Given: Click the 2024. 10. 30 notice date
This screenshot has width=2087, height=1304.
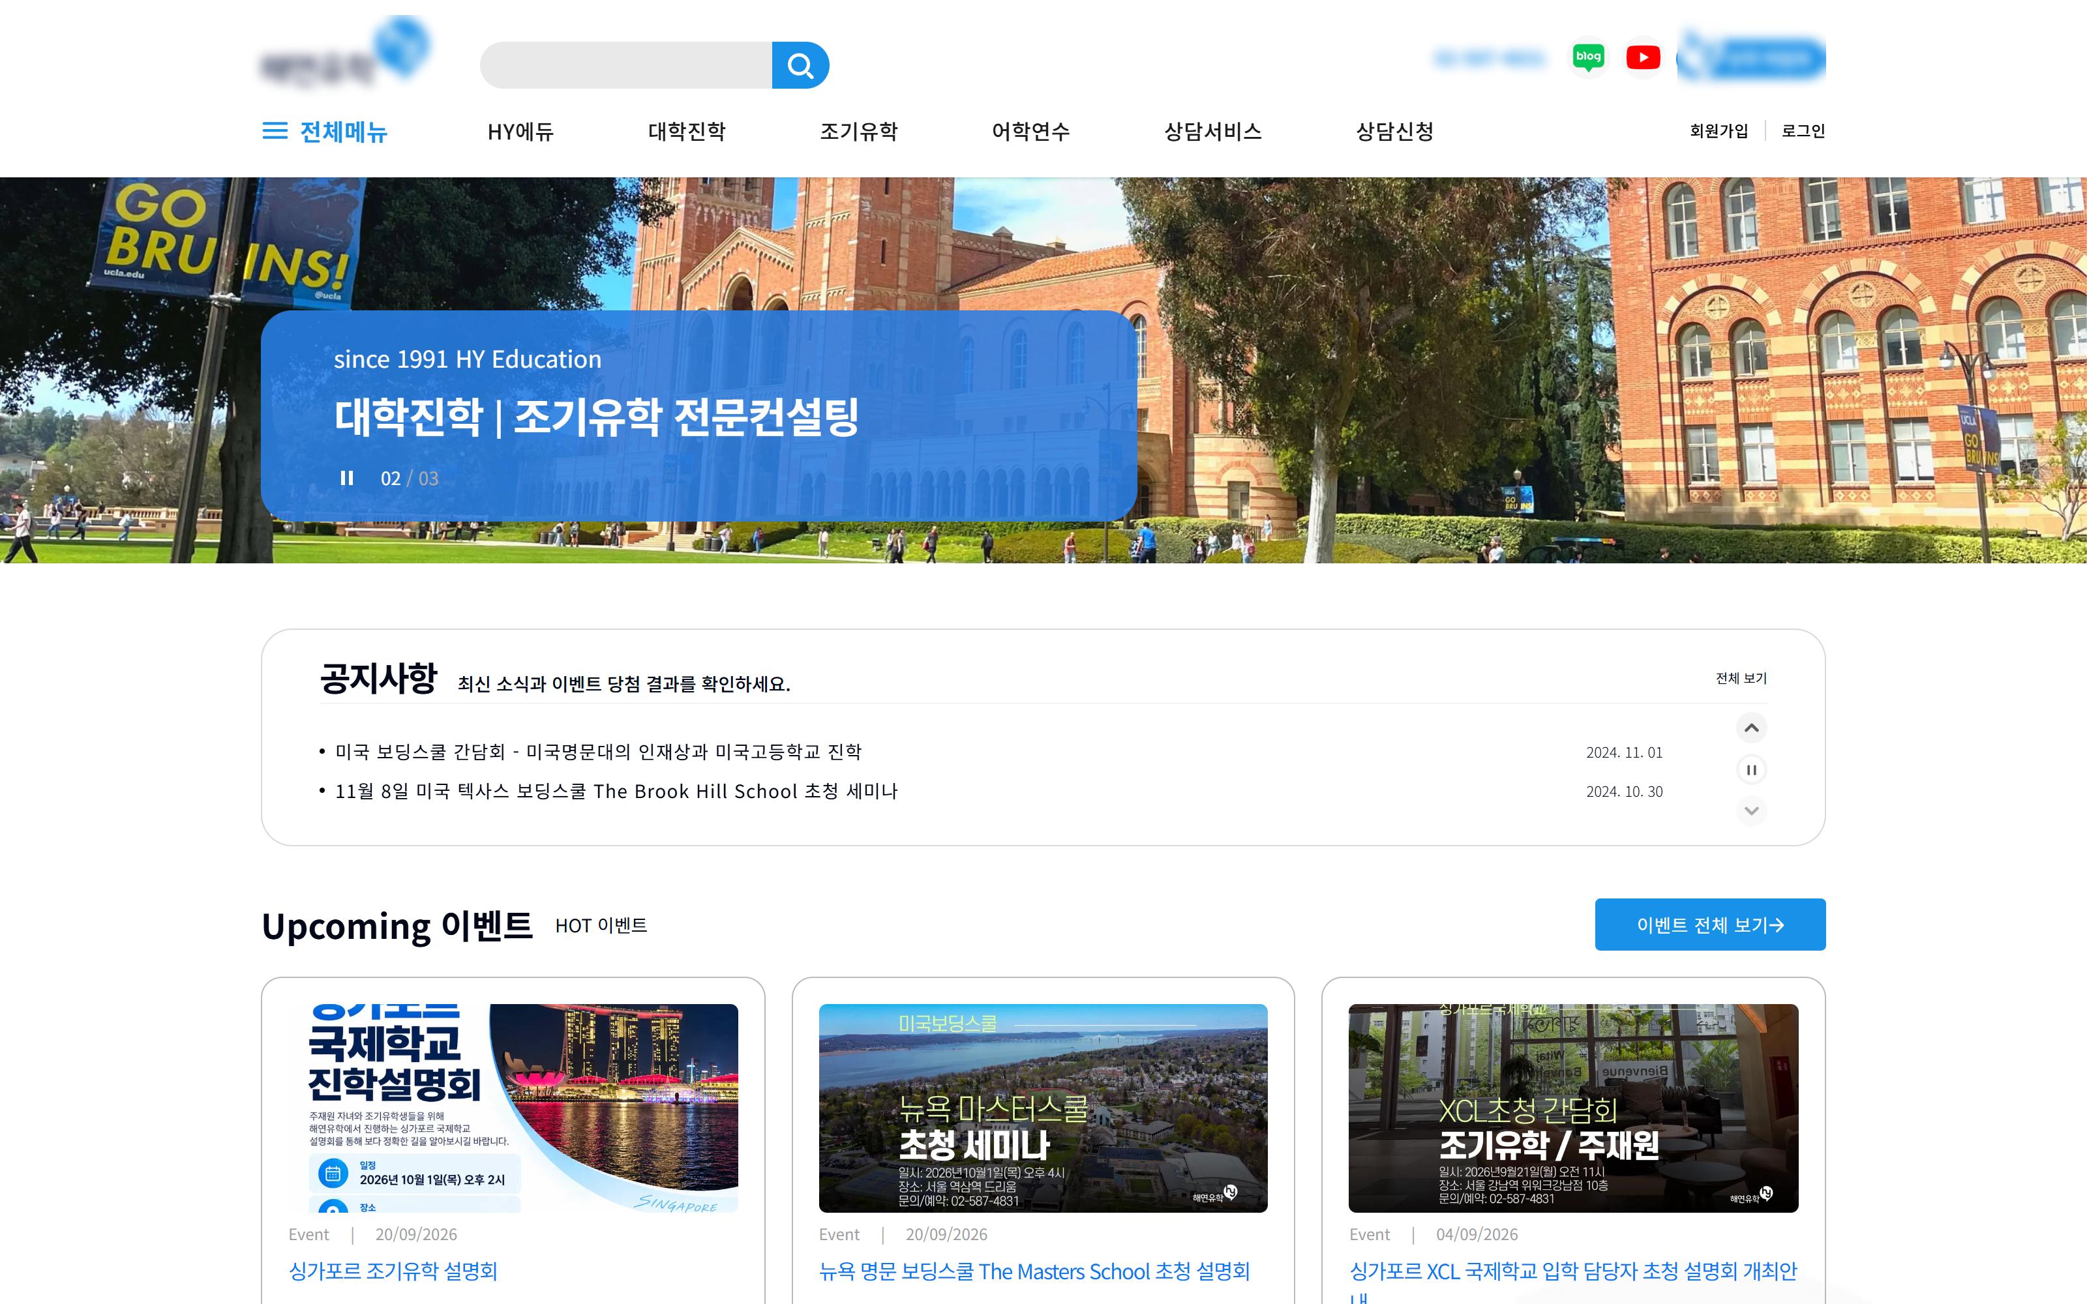Looking at the screenshot, I should pos(1624,791).
